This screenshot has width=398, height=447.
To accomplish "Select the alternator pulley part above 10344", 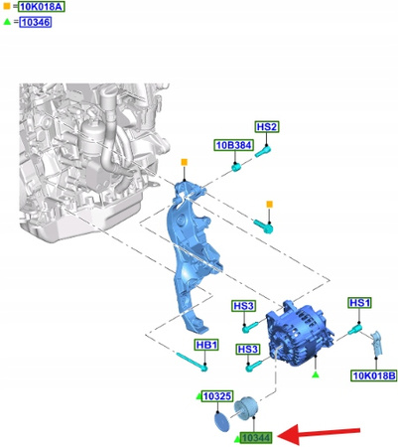I will pyautogui.click(x=245, y=407).
